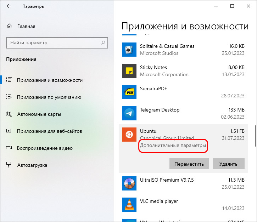Open Приложения и возможности section
This screenshot has height=222, width=257.
click(50, 80)
